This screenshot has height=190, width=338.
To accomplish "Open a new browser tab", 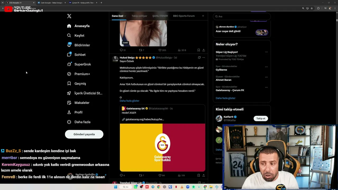I will (101, 3).
